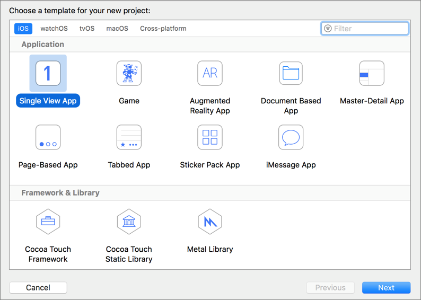Click the Next button

point(386,288)
